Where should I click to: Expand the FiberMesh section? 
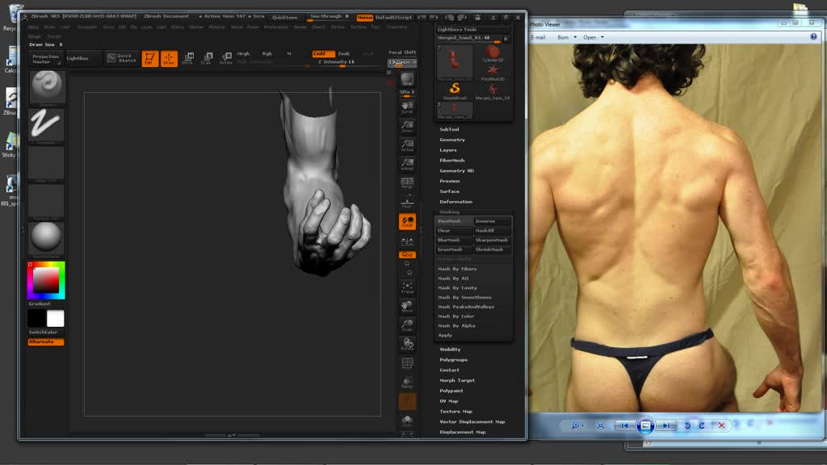[x=452, y=161]
